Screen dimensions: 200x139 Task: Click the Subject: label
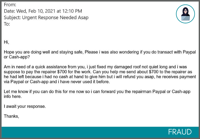coord(12,18)
